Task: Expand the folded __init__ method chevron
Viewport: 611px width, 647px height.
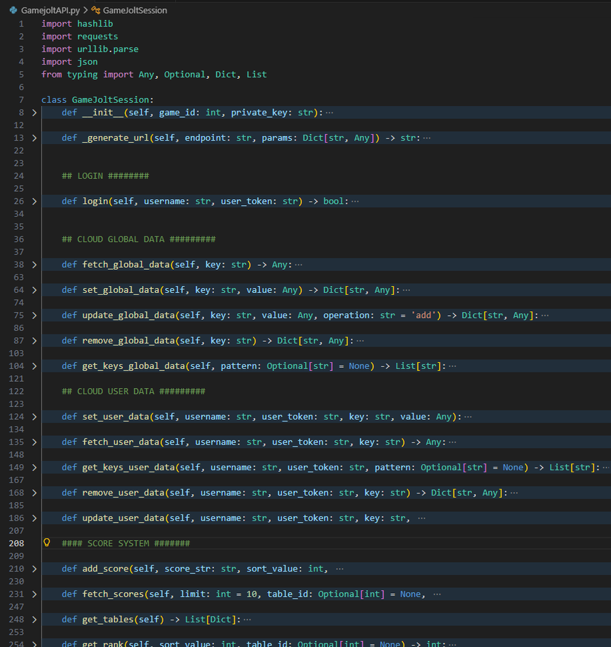Action: point(35,112)
